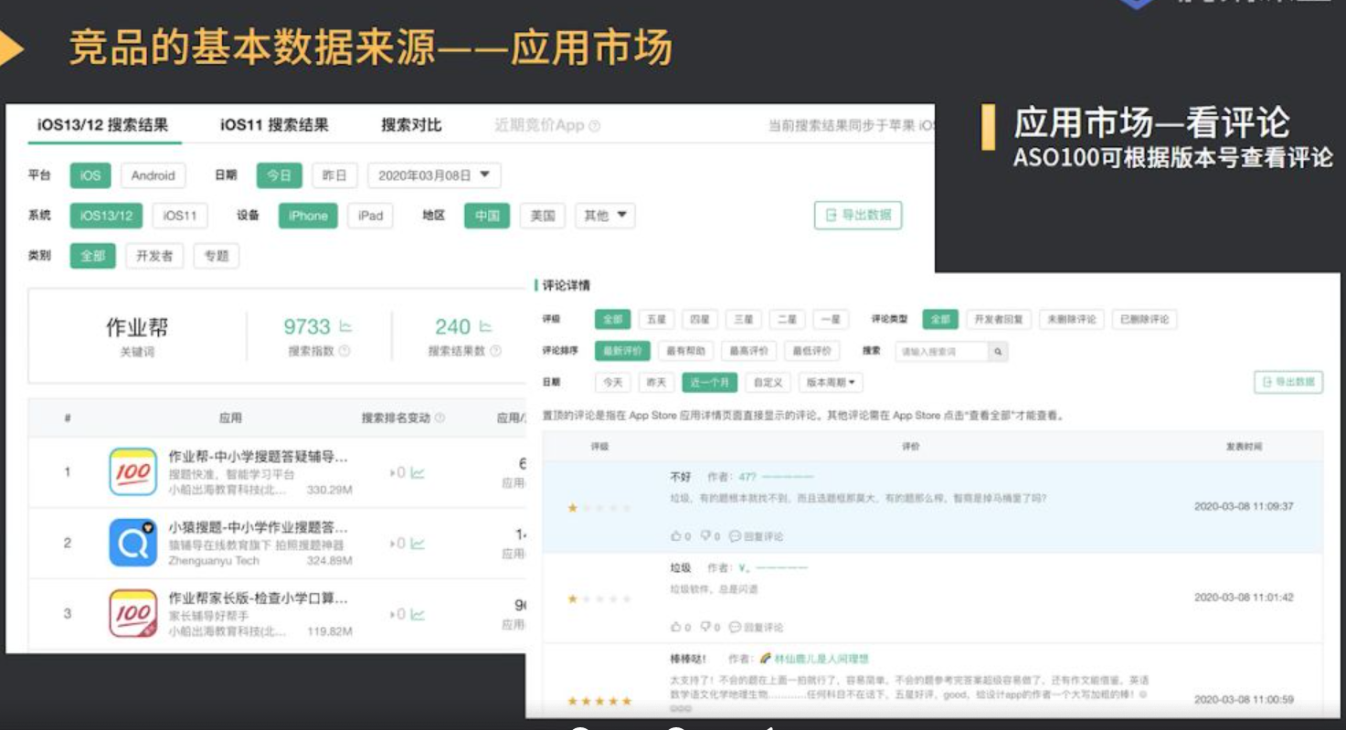Click the 作业帮 keyword text
Image resolution: width=1346 pixels, height=730 pixels.
click(137, 327)
